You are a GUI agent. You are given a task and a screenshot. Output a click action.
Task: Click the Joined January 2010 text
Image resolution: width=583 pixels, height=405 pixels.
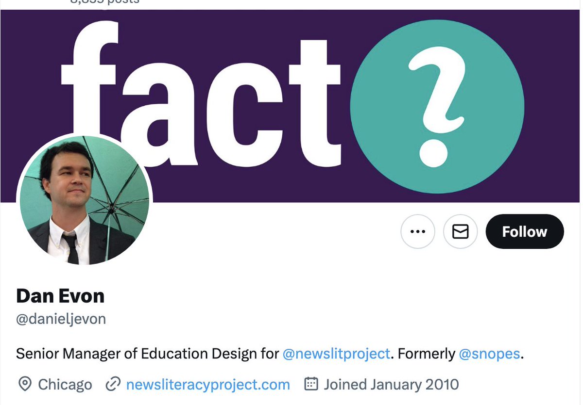[x=391, y=385]
